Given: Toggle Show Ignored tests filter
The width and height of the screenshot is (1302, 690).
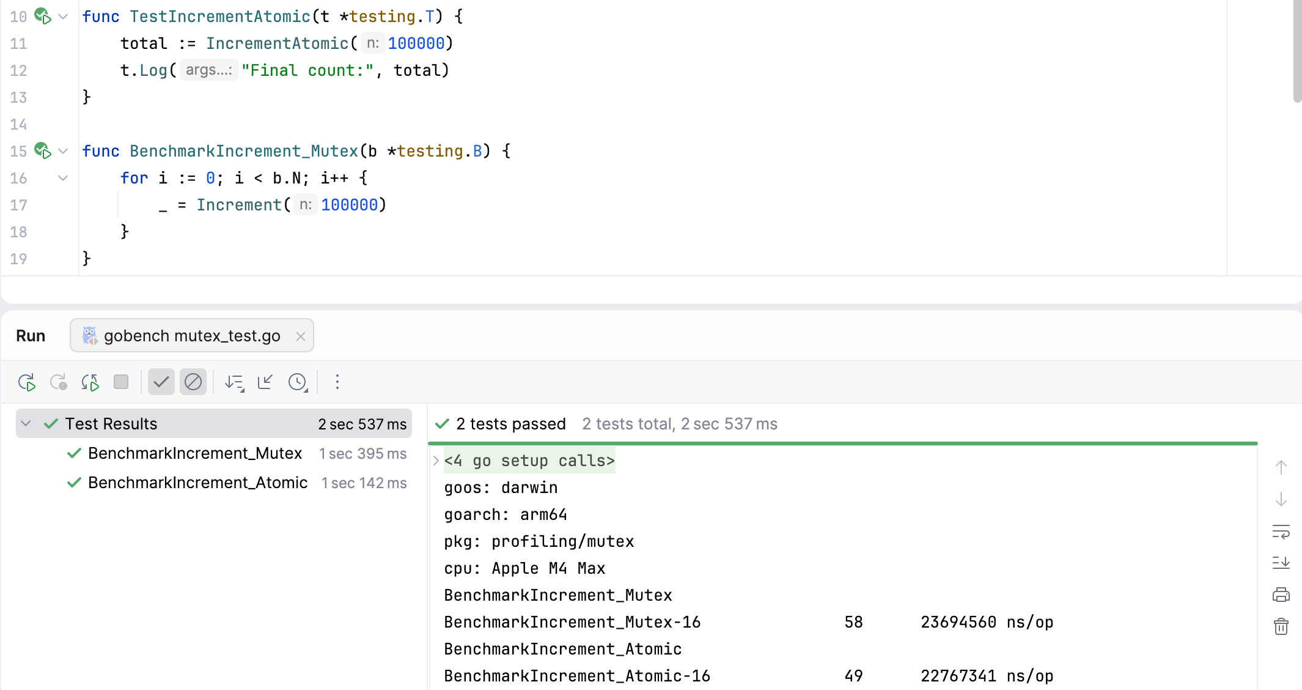Looking at the screenshot, I should (193, 382).
